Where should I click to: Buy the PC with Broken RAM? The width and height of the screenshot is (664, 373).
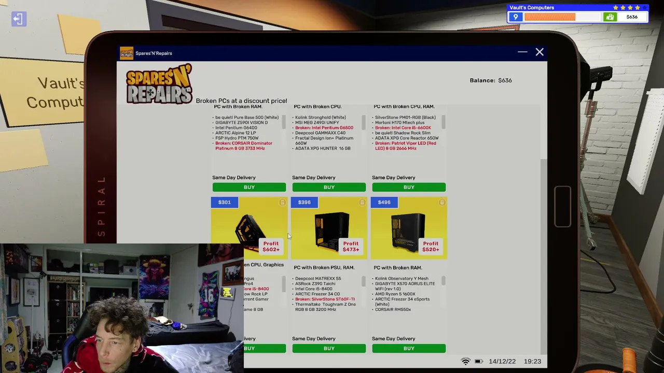click(249, 187)
